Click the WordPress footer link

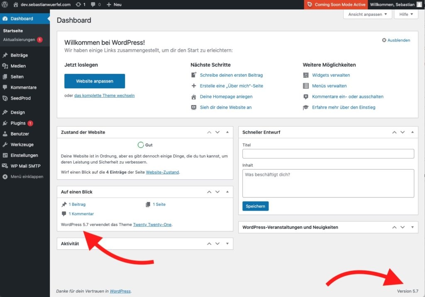(120, 291)
